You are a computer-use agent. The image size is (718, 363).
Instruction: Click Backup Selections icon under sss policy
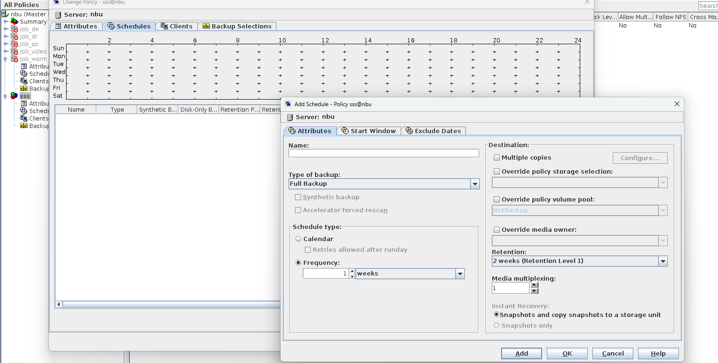click(x=24, y=126)
